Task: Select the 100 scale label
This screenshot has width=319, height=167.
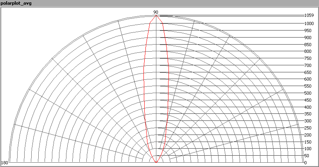Action: click(308, 149)
